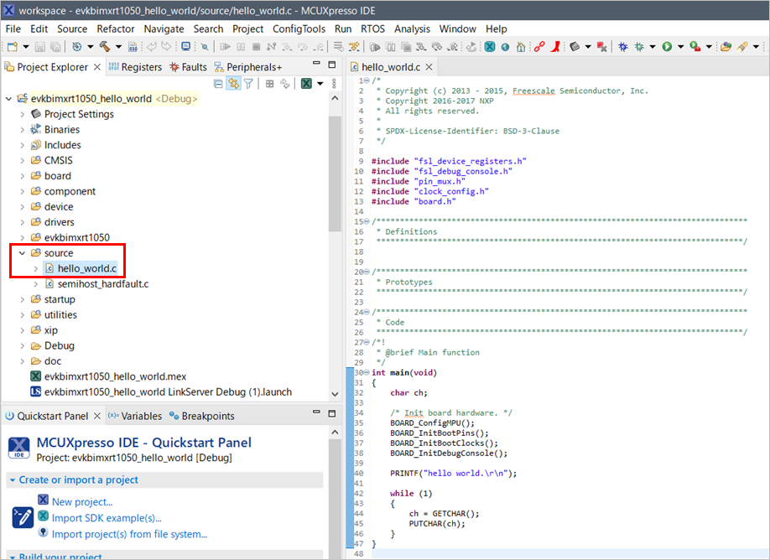Open the RTOS menu
This screenshot has width=770, height=560.
[x=372, y=29]
